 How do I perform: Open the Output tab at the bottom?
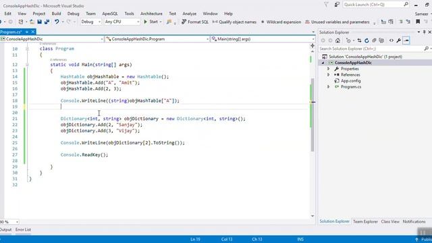click(x=5, y=230)
